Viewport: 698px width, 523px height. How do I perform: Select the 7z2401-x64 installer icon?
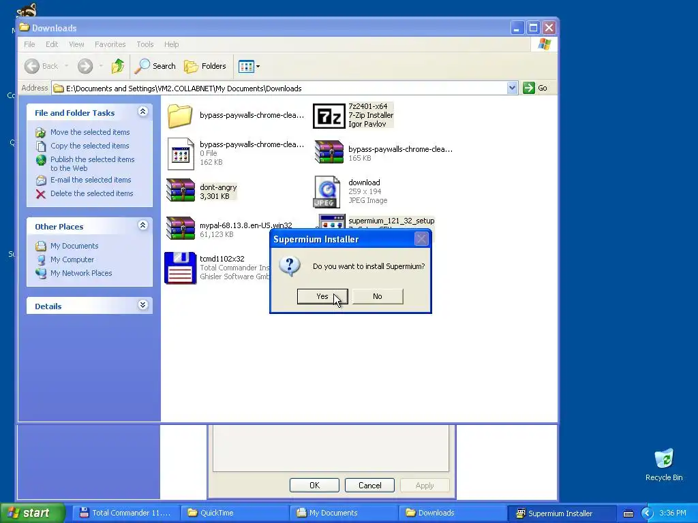(x=329, y=116)
